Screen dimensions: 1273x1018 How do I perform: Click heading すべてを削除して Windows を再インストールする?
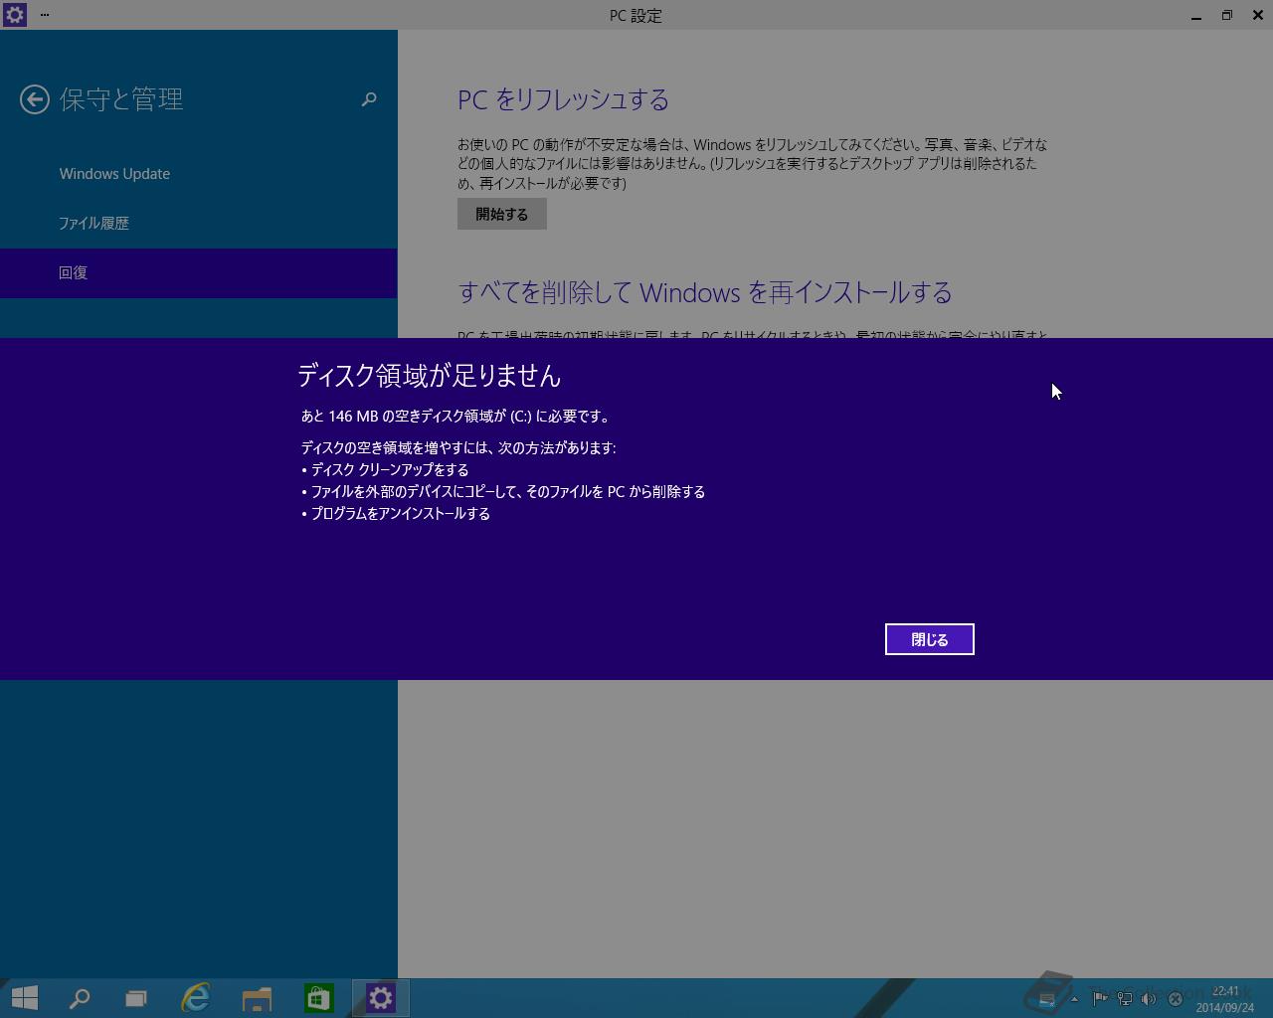click(x=705, y=292)
